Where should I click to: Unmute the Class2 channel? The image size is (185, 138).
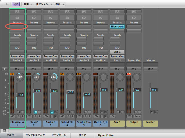(x=35, y=112)
